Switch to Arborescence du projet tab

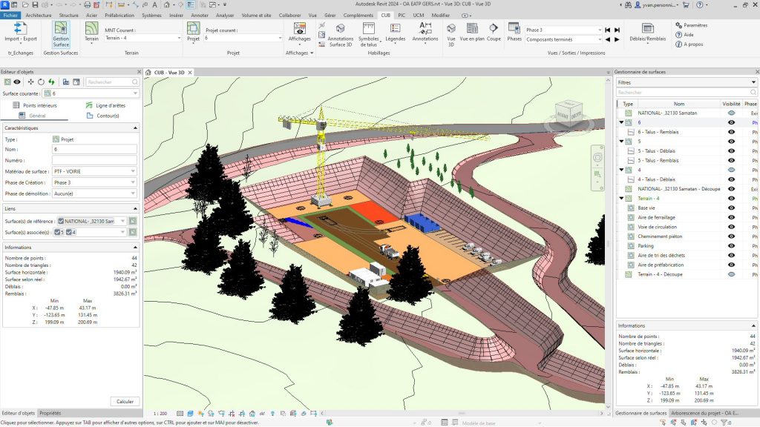click(x=705, y=414)
